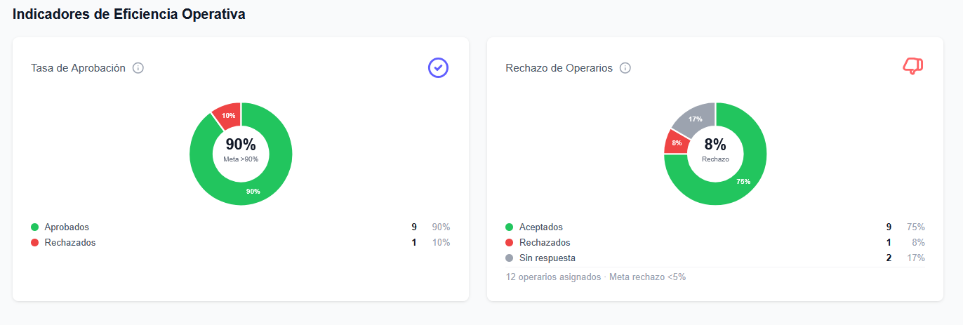Viewport: 963px width, 325px height.
Task: Select the Aprobados legend label
Action: pos(67,227)
